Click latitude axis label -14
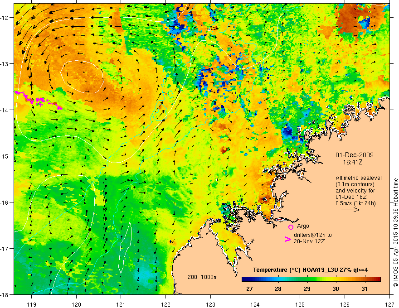Screen dimensions: 399x308 [5, 110]
